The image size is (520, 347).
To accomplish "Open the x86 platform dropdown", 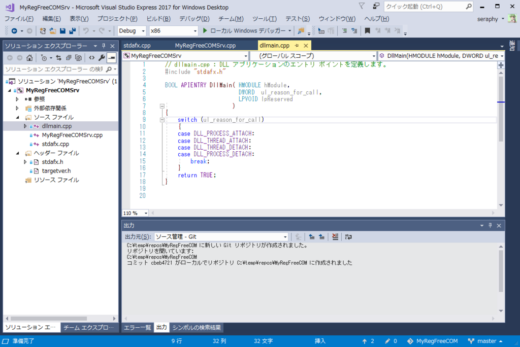I will 173,31.
